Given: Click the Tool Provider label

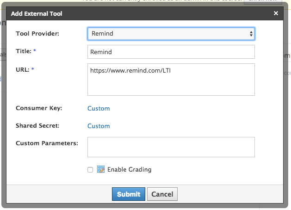Looking at the screenshot, I should tap(37, 34).
